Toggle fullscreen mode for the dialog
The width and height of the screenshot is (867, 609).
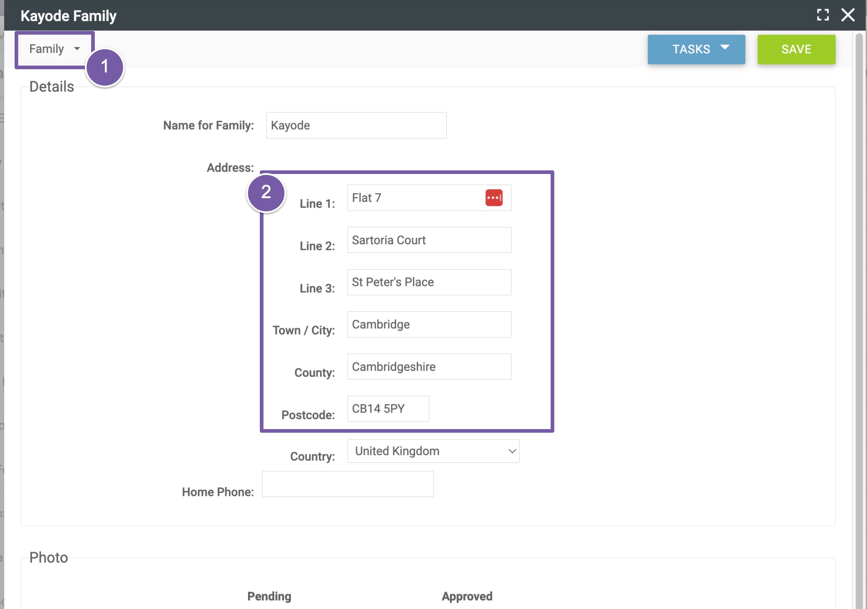click(x=822, y=15)
